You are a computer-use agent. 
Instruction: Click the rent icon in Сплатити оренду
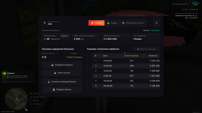(49, 82)
